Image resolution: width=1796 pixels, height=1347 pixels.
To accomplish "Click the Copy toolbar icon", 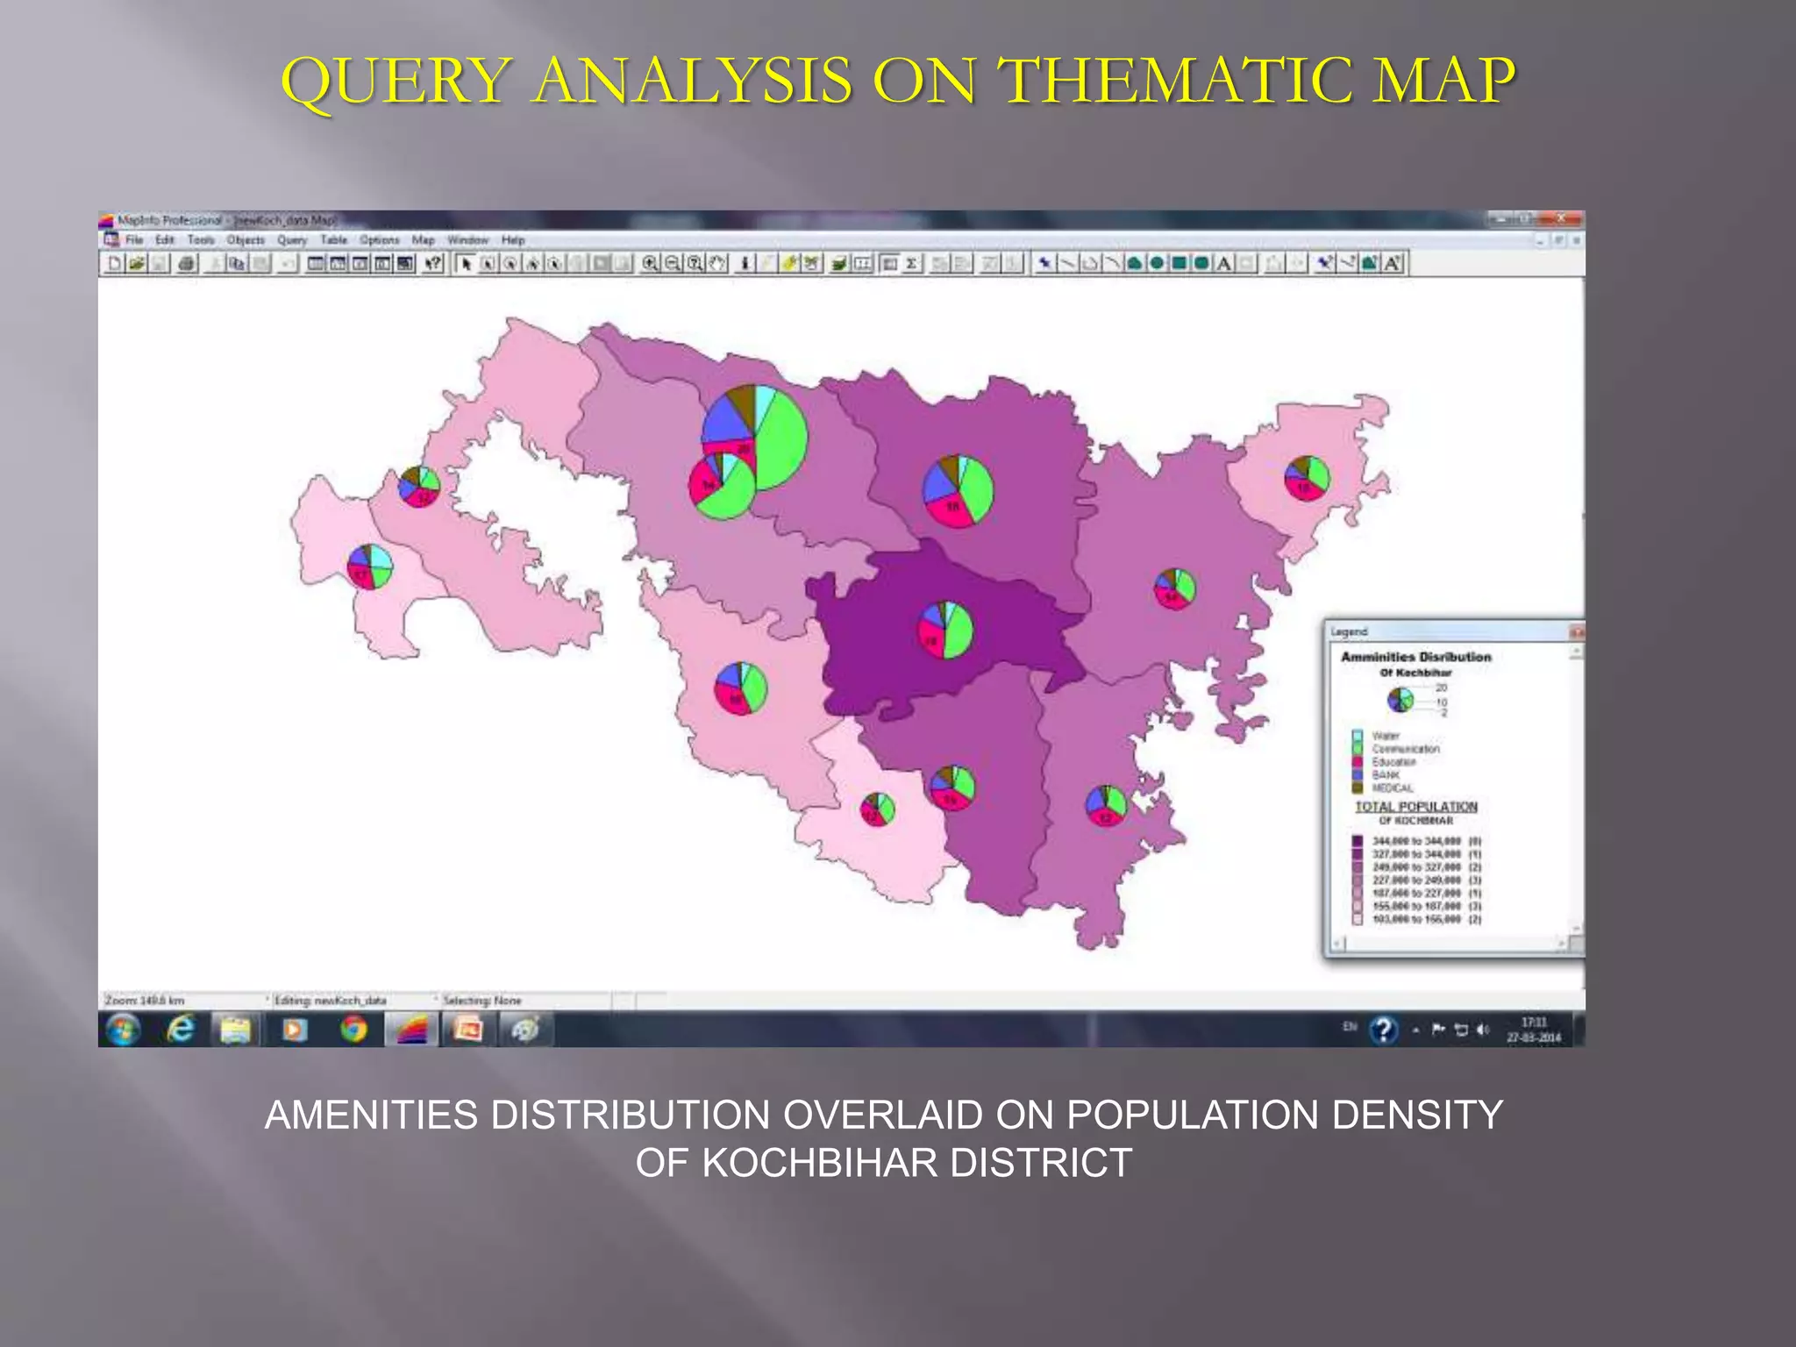I will click(x=236, y=263).
